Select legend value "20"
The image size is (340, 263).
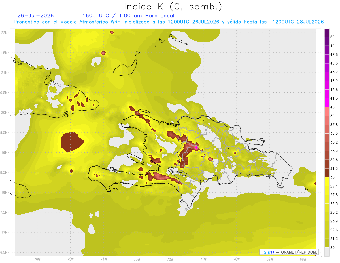[x=333, y=248]
